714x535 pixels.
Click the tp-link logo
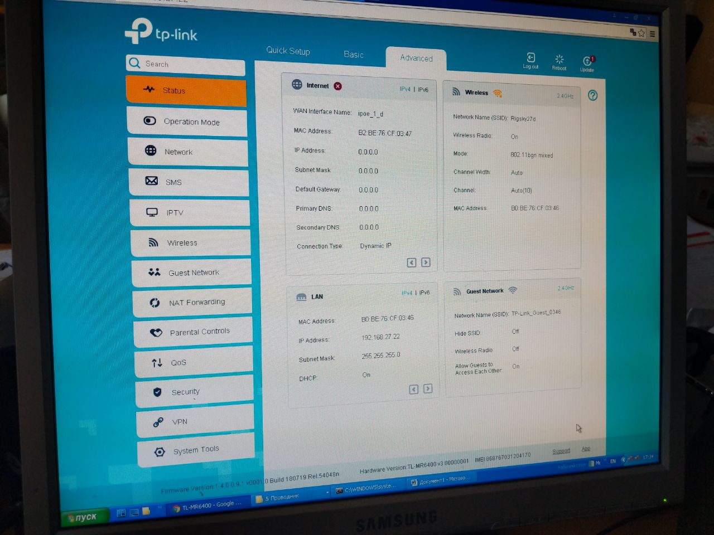pos(161,31)
